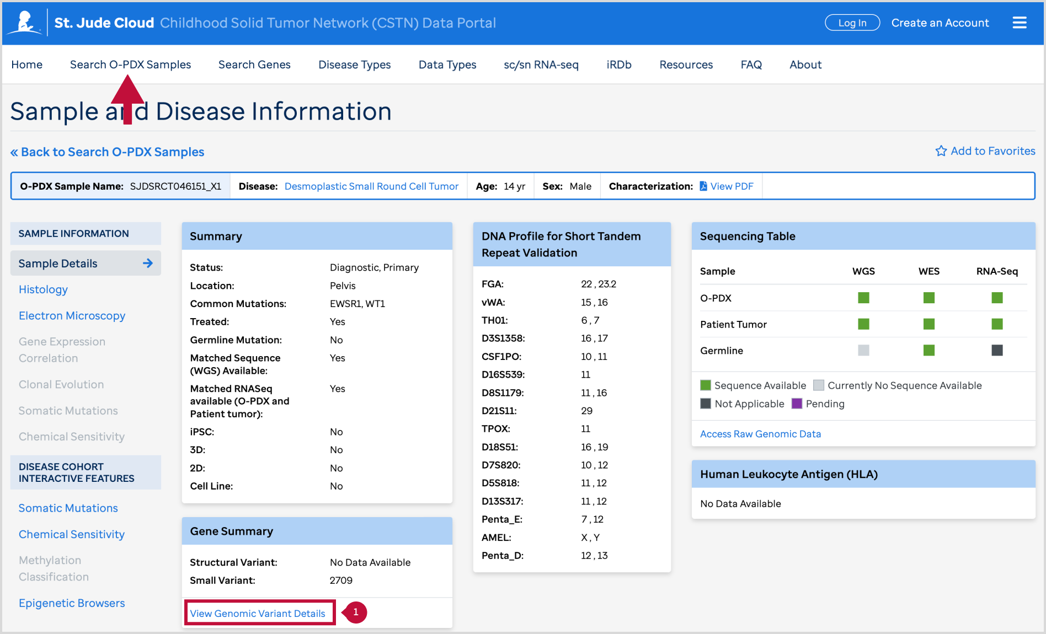Open Somatic Mutations under Disease Cohort
Screen dimensions: 1046x634
[68, 508]
